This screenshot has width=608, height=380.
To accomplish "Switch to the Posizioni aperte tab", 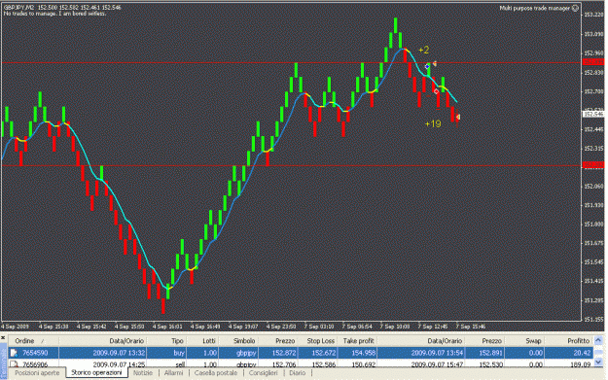I will [37, 373].
